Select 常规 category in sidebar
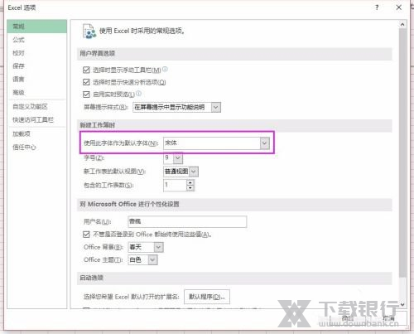This screenshot has width=414, height=334. click(37, 27)
